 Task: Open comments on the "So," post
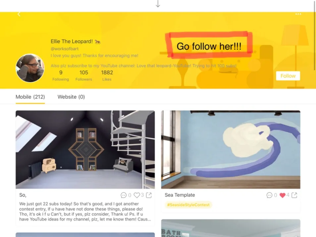click(x=123, y=195)
